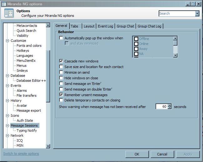This screenshot has height=162, width=203.
Task: Open the Group Chat Log tab
Action: pyautogui.click(x=150, y=26)
